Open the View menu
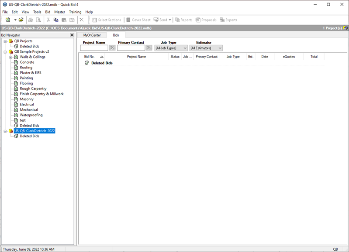 [25, 12]
